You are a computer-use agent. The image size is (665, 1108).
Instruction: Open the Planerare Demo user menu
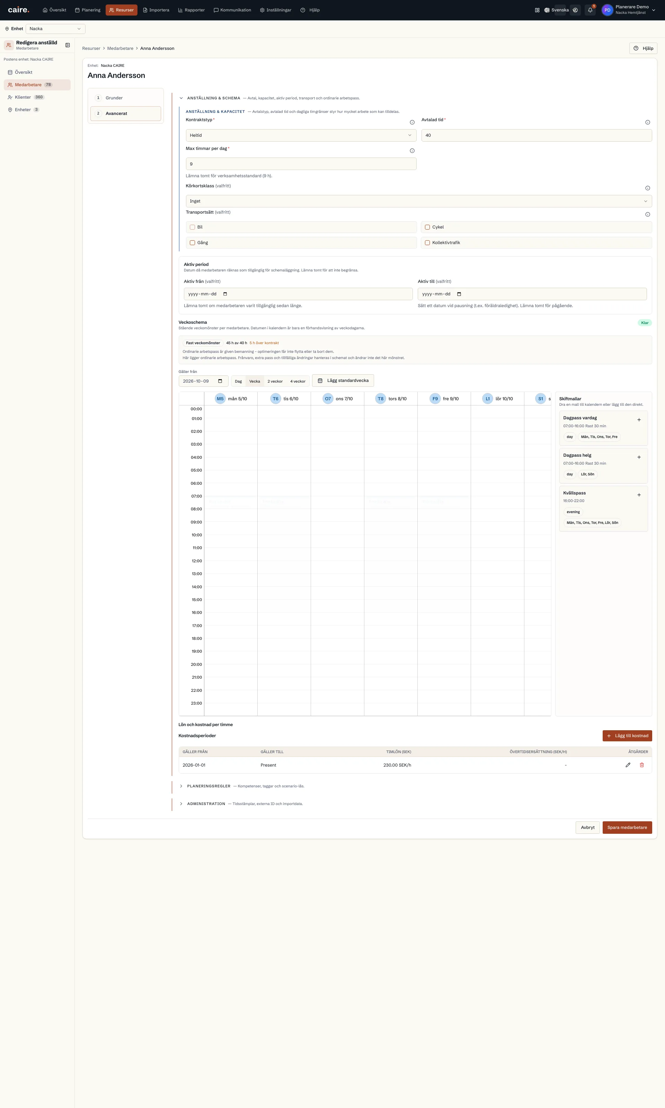pos(628,10)
